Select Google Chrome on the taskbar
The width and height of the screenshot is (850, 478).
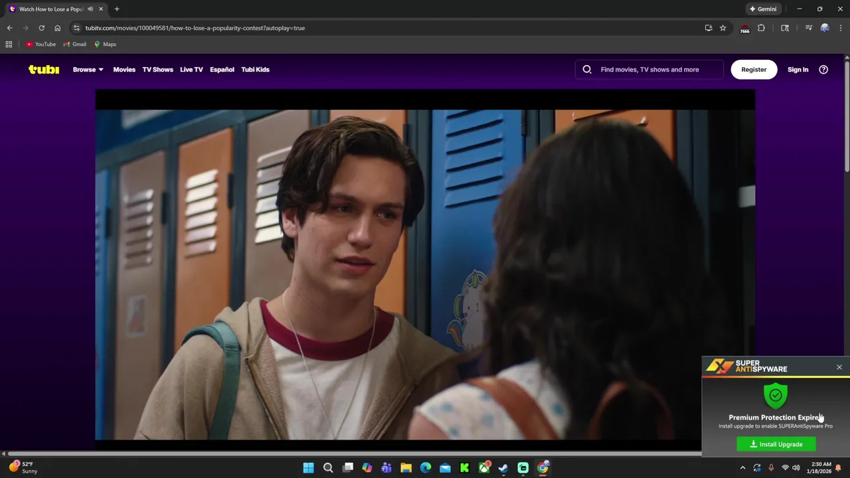543,468
